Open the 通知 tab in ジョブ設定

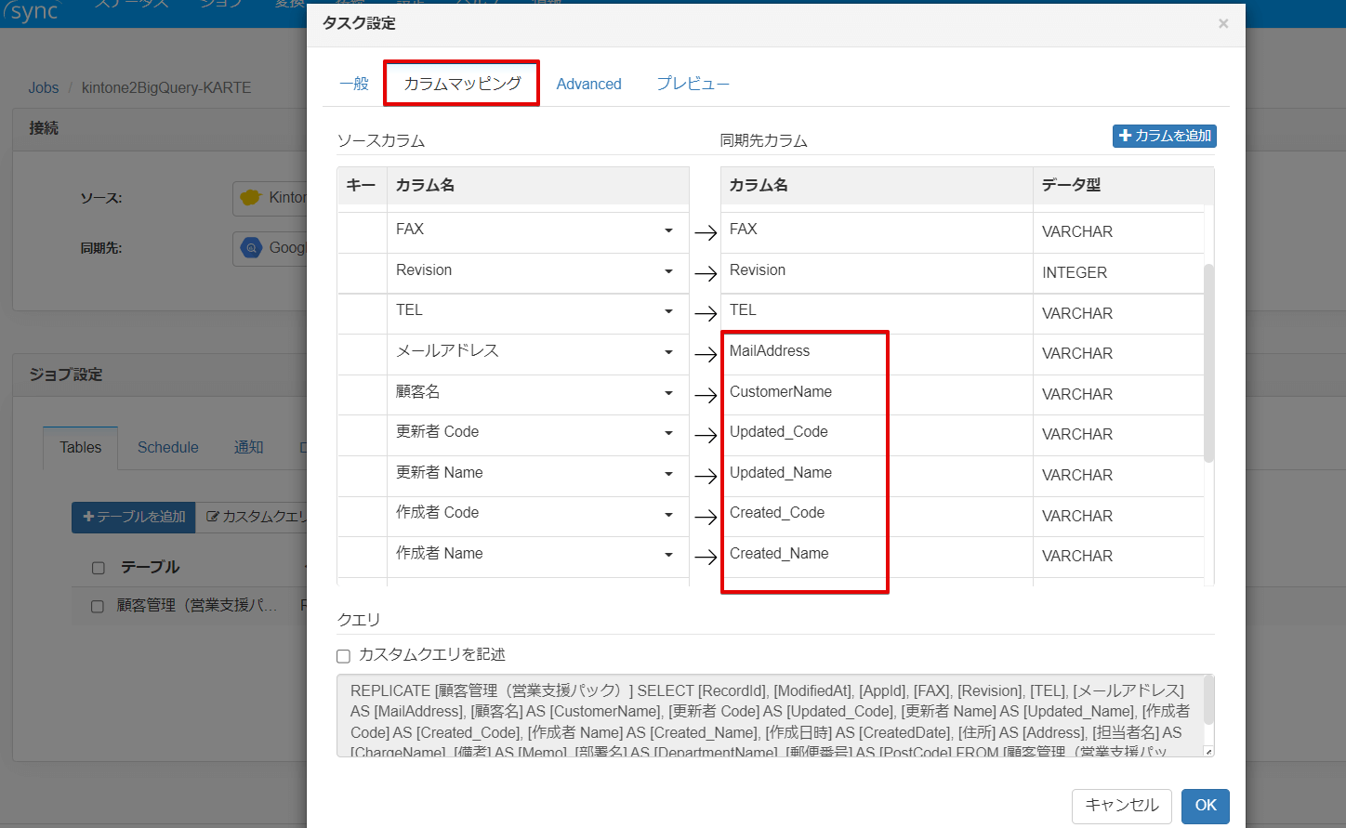(x=249, y=447)
